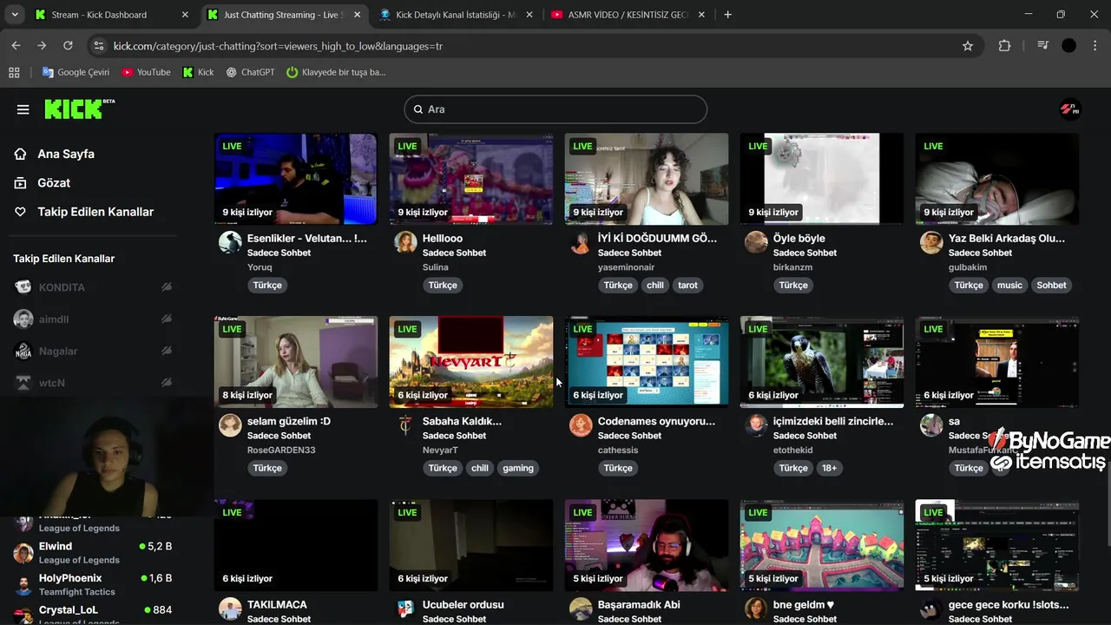Image resolution: width=1111 pixels, height=625 pixels.
Task: Open Helllooo stream thumbnail
Action: (x=471, y=179)
